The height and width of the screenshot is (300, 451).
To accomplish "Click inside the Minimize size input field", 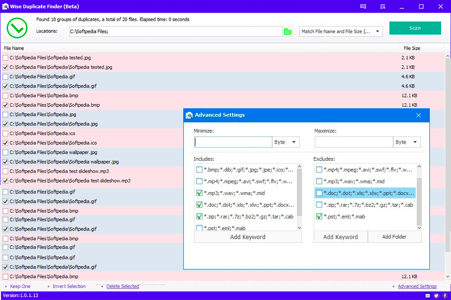I will pyautogui.click(x=233, y=142).
